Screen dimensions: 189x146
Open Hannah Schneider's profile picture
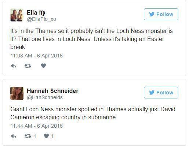[x=17, y=93]
